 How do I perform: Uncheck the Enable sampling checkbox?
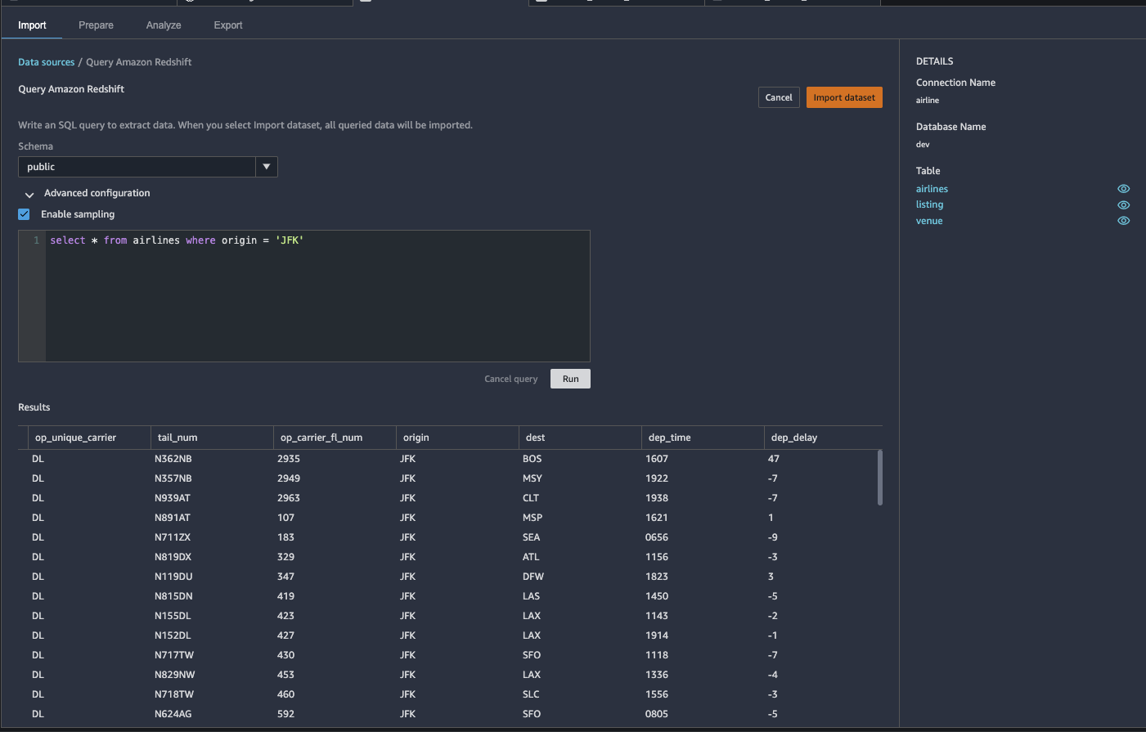25,214
